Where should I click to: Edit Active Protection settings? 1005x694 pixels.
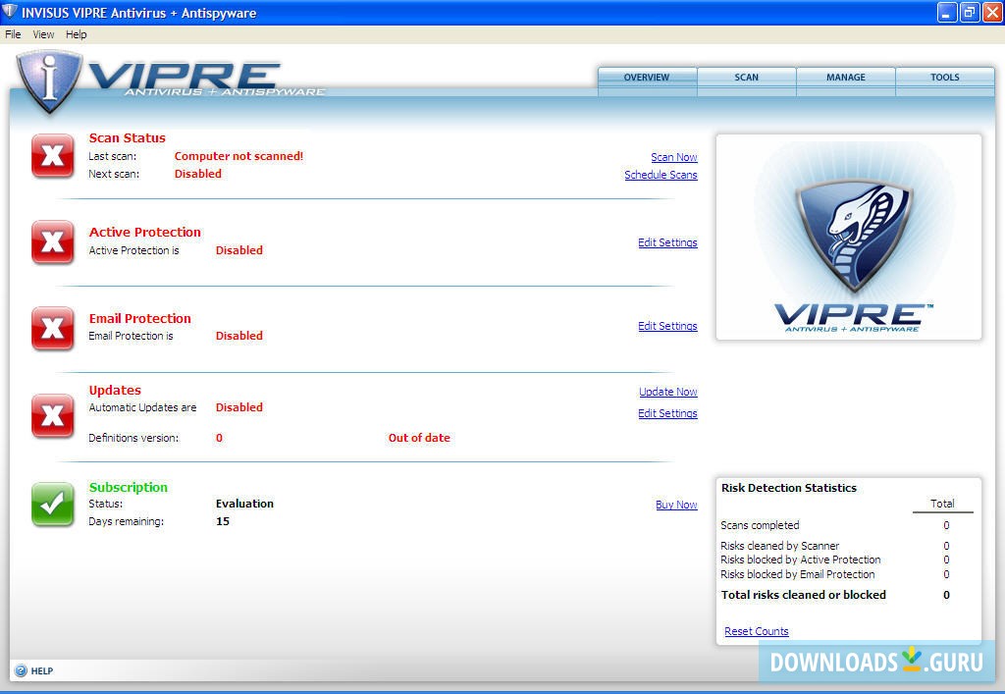click(668, 242)
